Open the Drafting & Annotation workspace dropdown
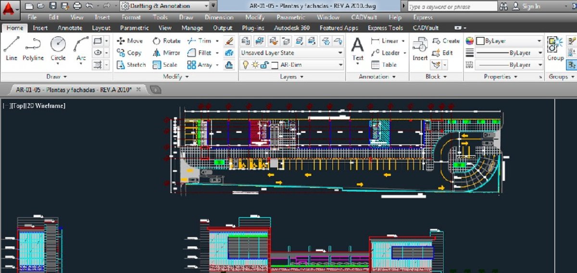Image resolution: width=577 pixels, height=273 pixels. point(207,6)
